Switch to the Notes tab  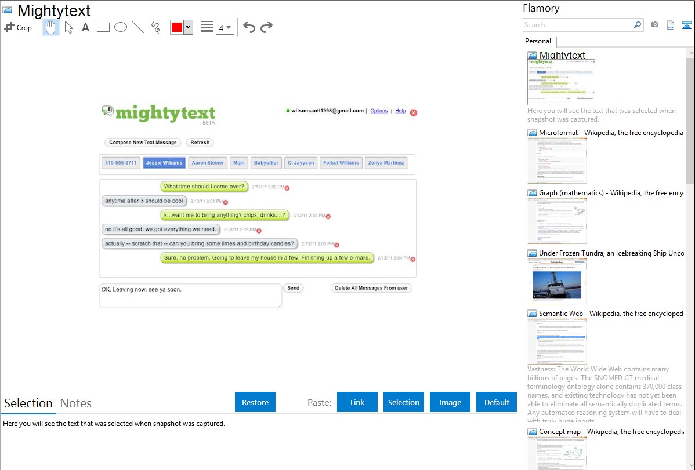[76, 403]
